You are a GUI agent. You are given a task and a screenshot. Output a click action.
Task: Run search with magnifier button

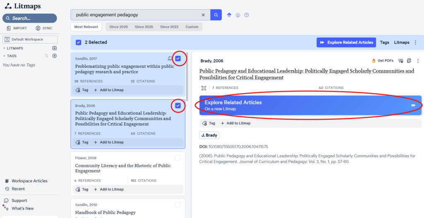(x=216, y=15)
